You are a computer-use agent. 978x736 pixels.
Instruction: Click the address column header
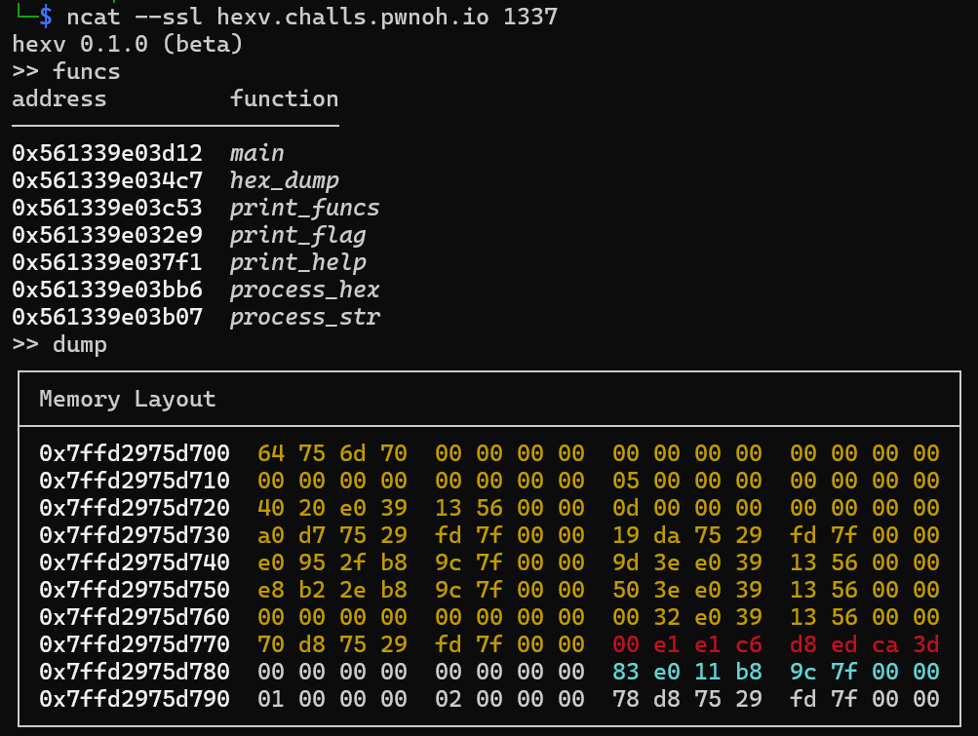(59, 99)
